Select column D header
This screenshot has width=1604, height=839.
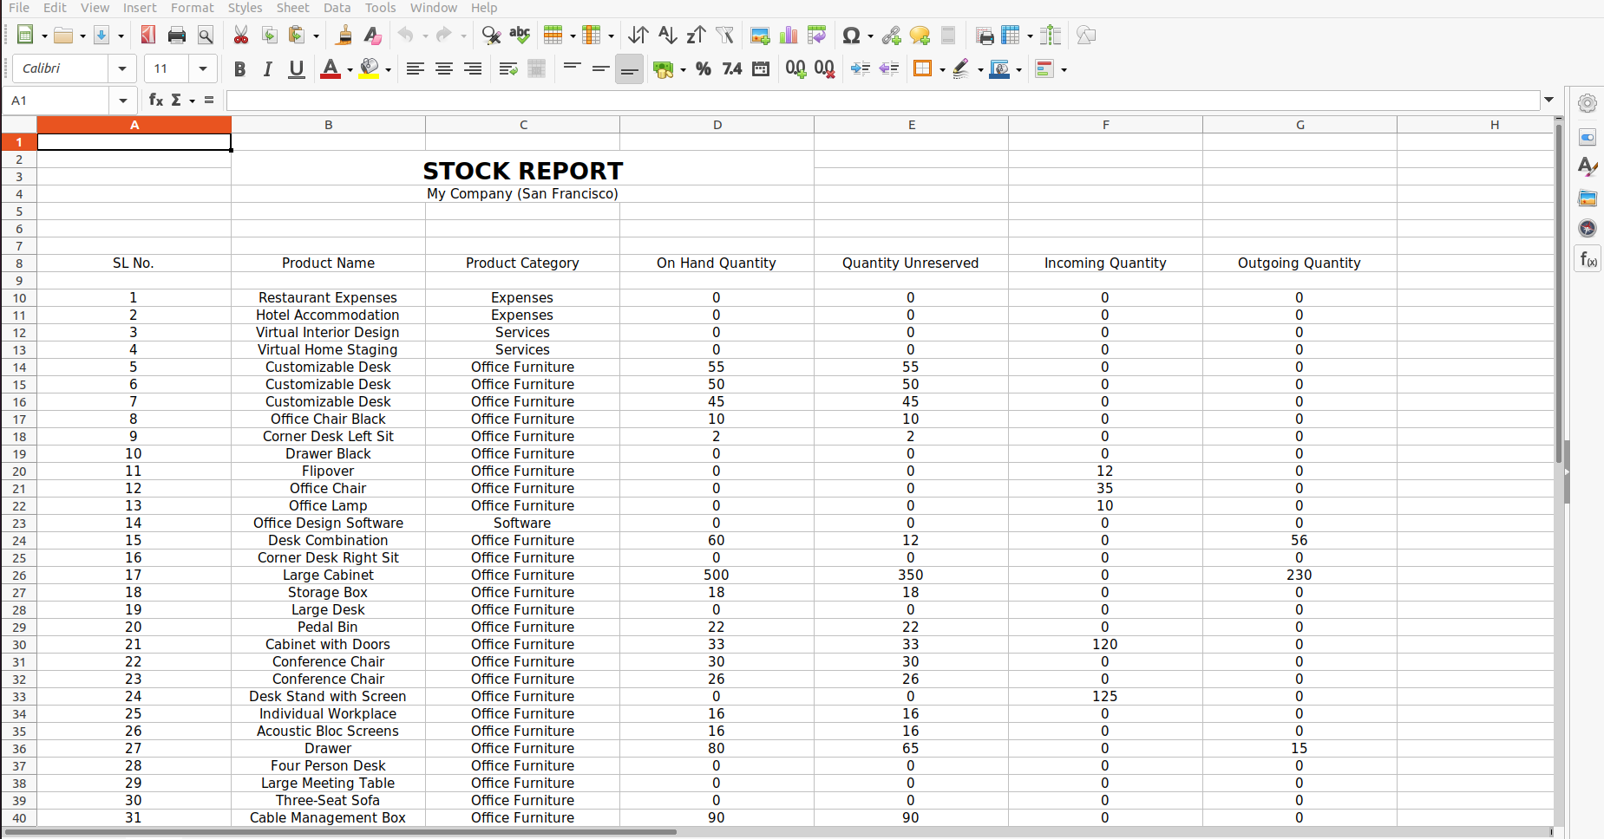[717, 125]
